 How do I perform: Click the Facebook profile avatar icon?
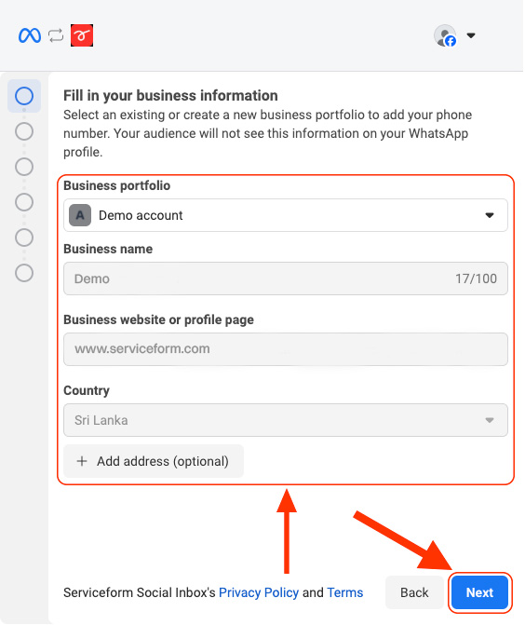pyautogui.click(x=445, y=36)
